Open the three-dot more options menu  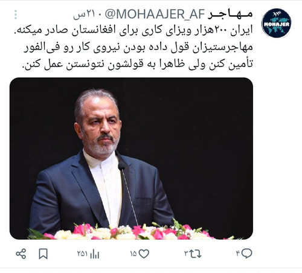click(16, 14)
